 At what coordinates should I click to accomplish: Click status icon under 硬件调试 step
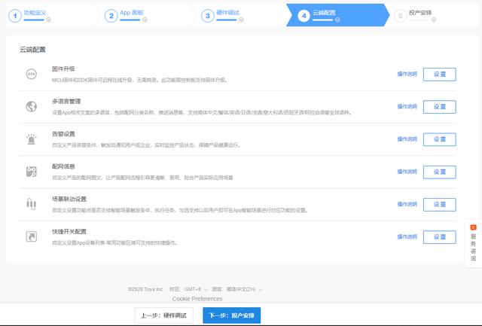point(241,20)
